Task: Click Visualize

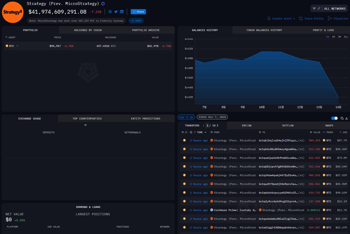Action: tap(338, 18)
